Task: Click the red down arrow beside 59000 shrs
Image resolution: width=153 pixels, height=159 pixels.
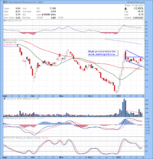Action: click(x=42, y=15)
